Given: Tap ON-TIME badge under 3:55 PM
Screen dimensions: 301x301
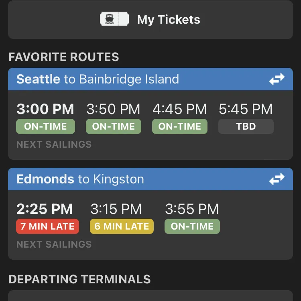Looking at the screenshot, I should coord(192,226).
